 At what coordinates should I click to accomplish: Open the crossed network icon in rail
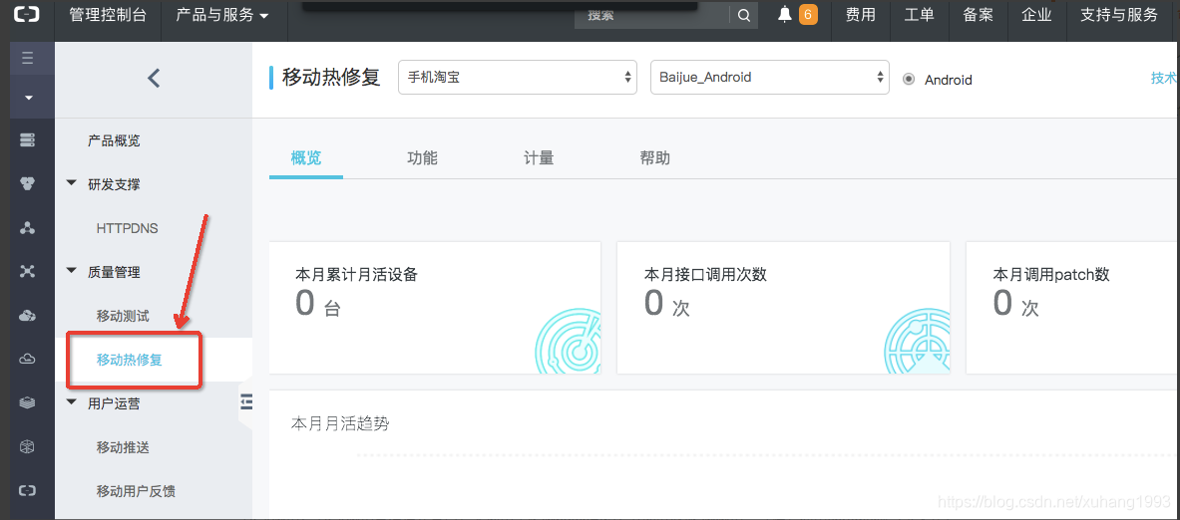click(28, 271)
